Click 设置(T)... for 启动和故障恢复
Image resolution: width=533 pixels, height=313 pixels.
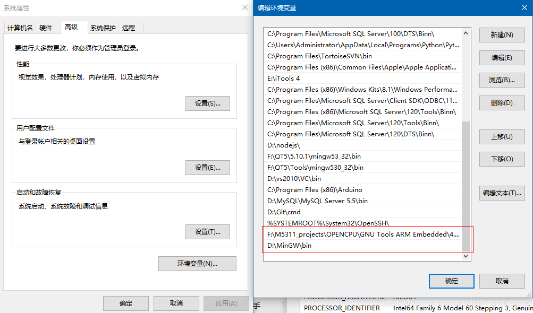click(x=208, y=232)
